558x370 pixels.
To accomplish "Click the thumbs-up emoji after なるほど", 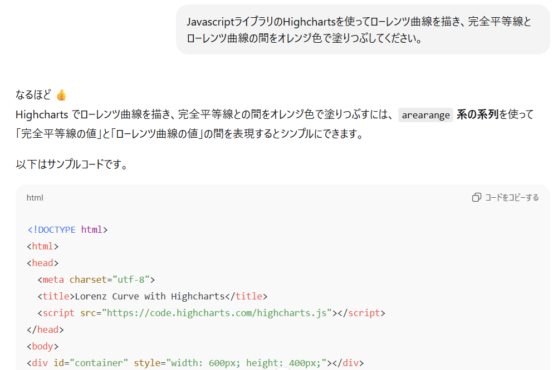I will (x=61, y=95).
